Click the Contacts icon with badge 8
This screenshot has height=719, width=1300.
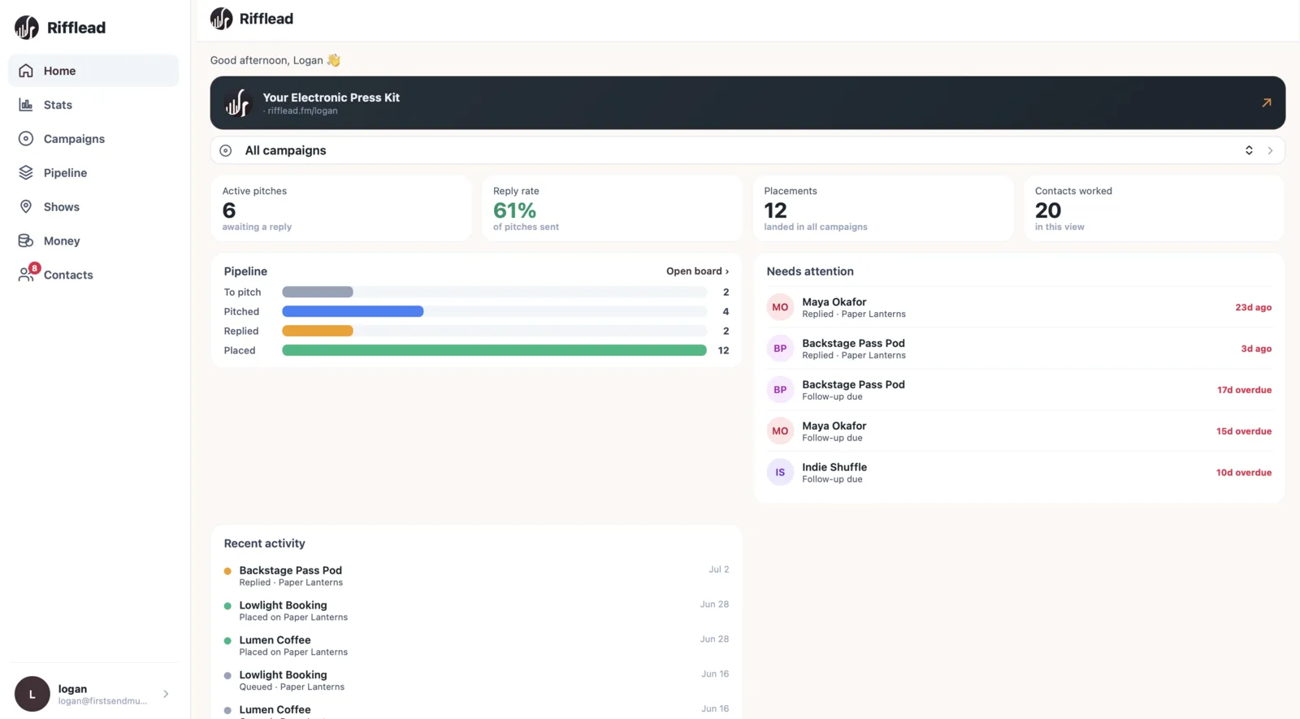pos(28,274)
